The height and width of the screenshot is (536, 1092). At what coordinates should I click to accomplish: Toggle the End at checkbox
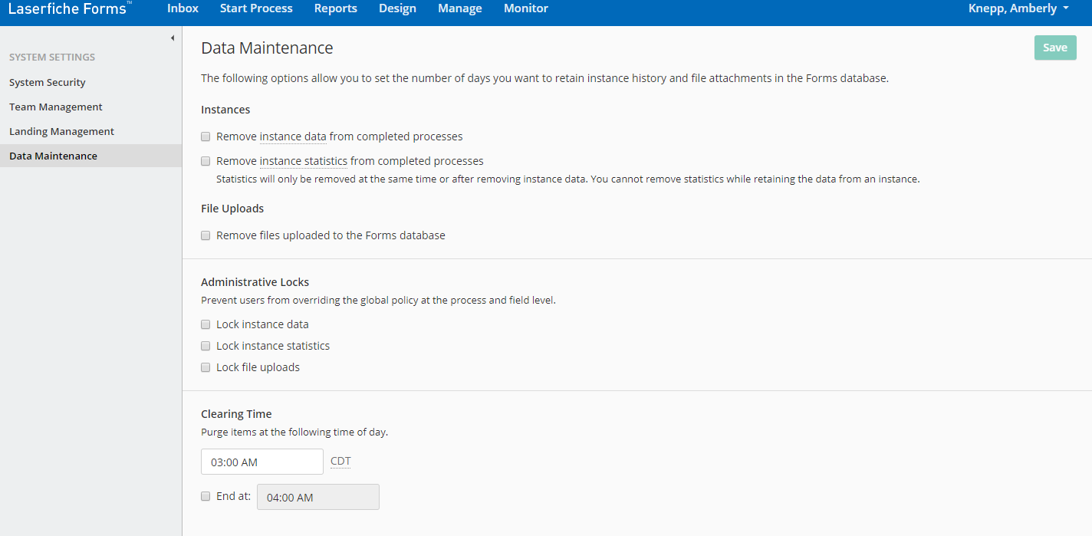(x=206, y=496)
